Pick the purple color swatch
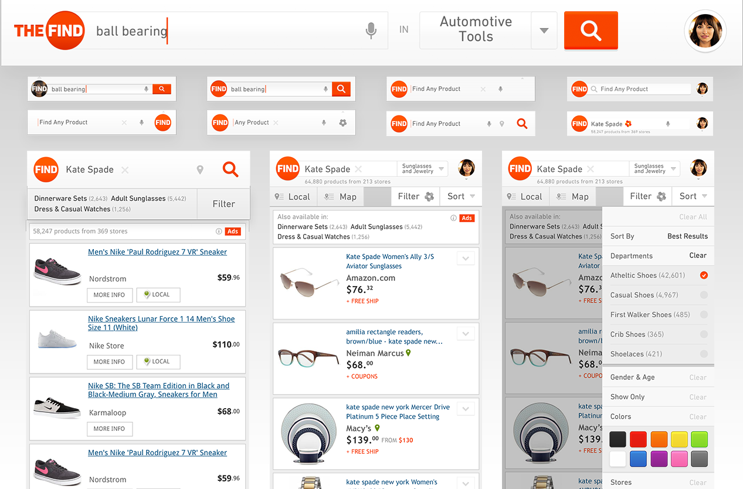743x489 pixels. tap(659, 459)
